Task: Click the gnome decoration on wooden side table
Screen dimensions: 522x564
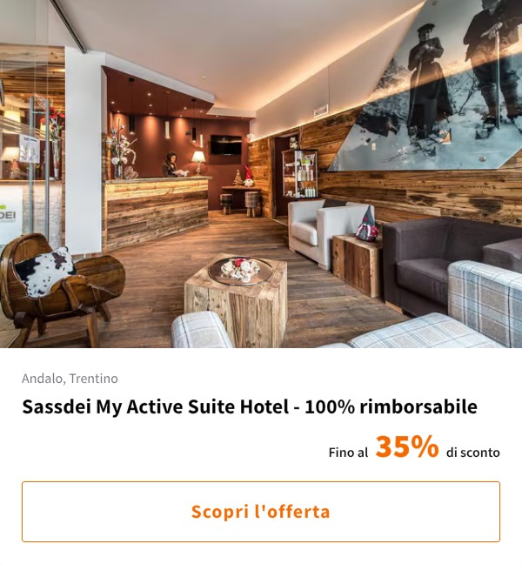Action: pos(367,224)
